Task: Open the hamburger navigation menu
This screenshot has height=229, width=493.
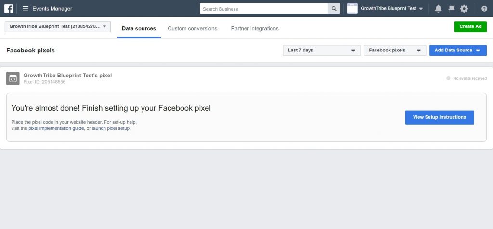Action: point(26,9)
